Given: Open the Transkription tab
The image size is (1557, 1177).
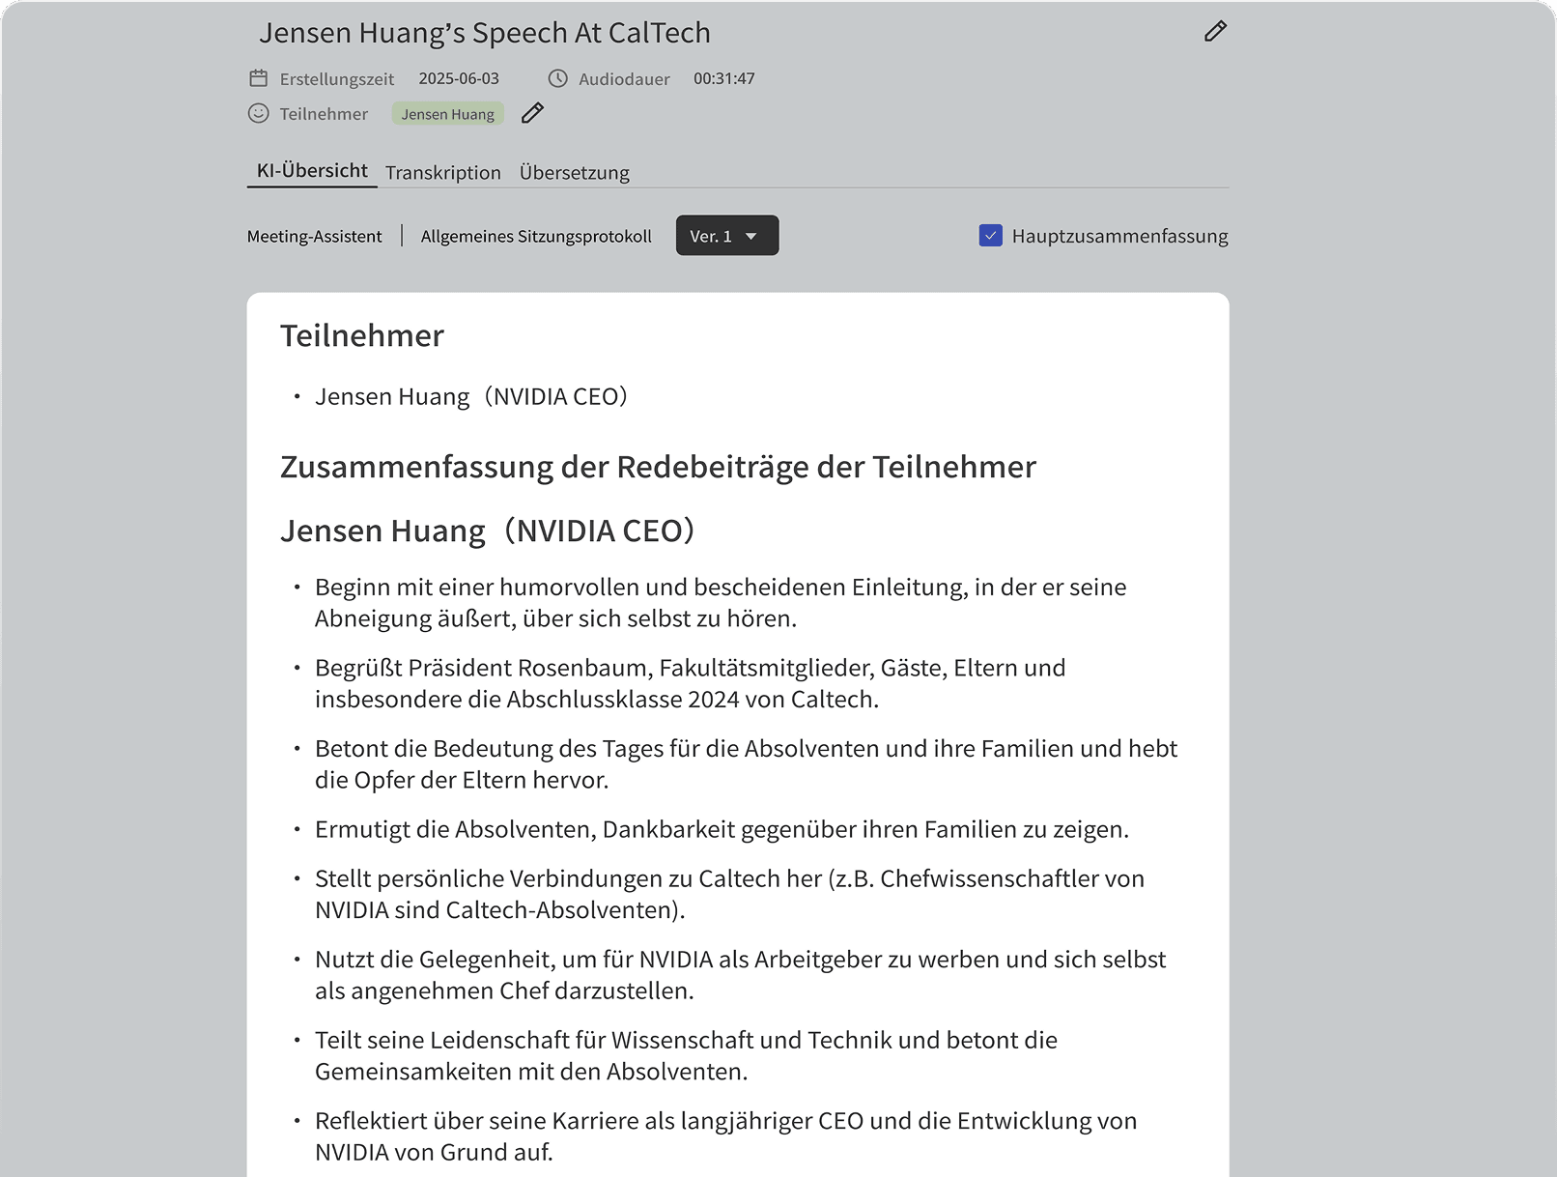Looking at the screenshot, I should [442, 173].
